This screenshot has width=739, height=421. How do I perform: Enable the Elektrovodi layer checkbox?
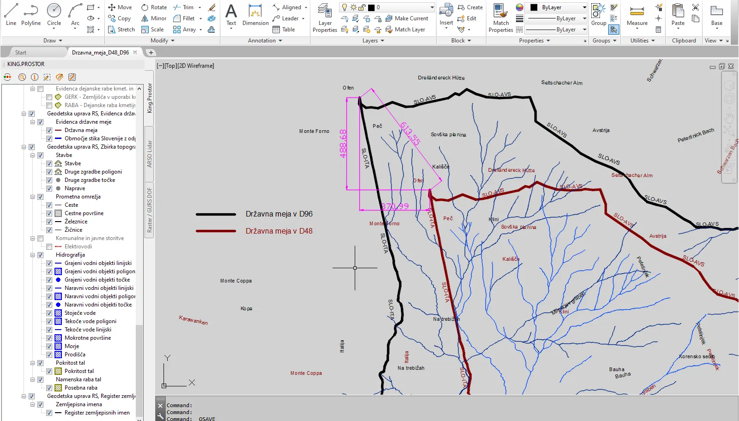click(49, 247)
